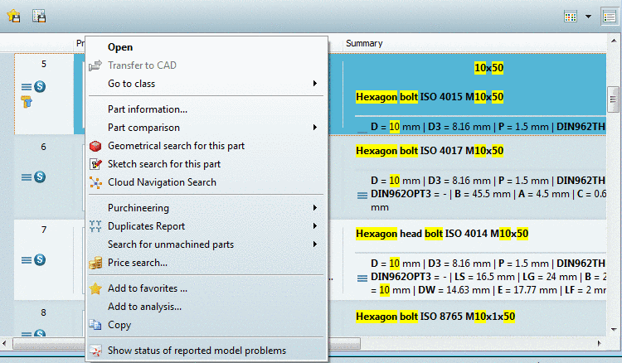Open the grid view dropdown arrow
This screenshot has width=622, height=363.
(x=588, y=17)
